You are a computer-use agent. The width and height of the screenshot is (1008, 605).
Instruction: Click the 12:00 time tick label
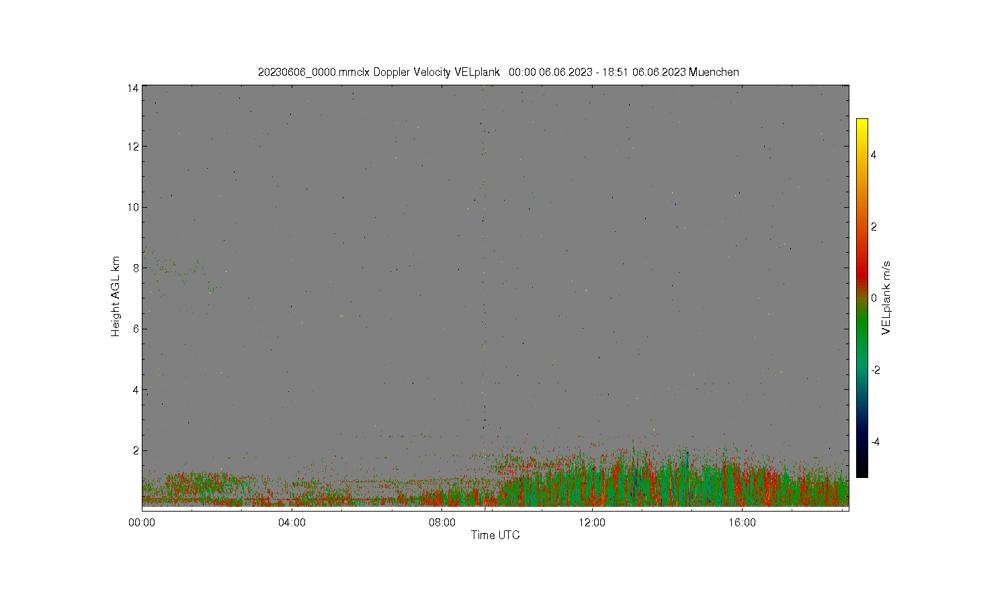point(592,522)
